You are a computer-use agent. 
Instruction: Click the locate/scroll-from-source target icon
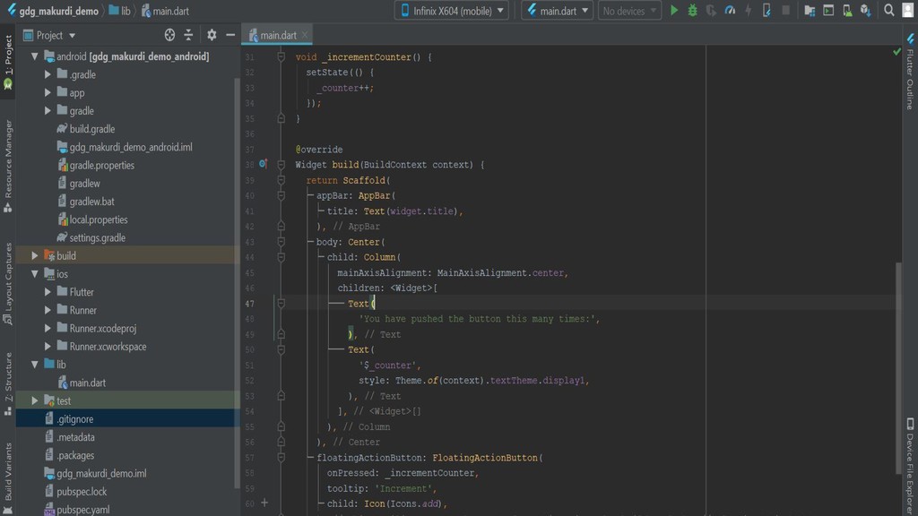169,35
